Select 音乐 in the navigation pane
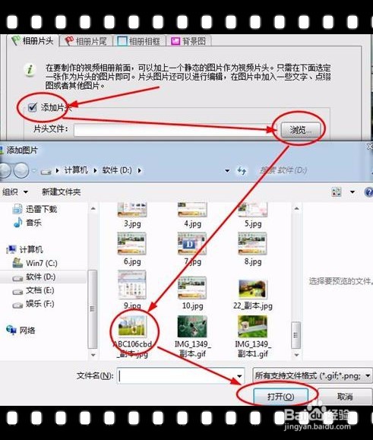Screen dimensions: 373x440 pos(27,223)
